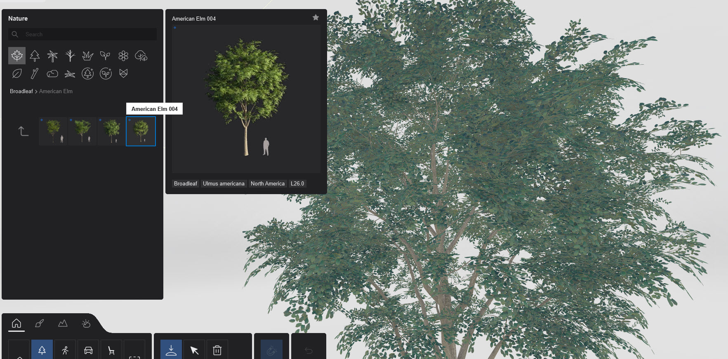
Task: Open the Grass category icon
Action: click(87, 56)
